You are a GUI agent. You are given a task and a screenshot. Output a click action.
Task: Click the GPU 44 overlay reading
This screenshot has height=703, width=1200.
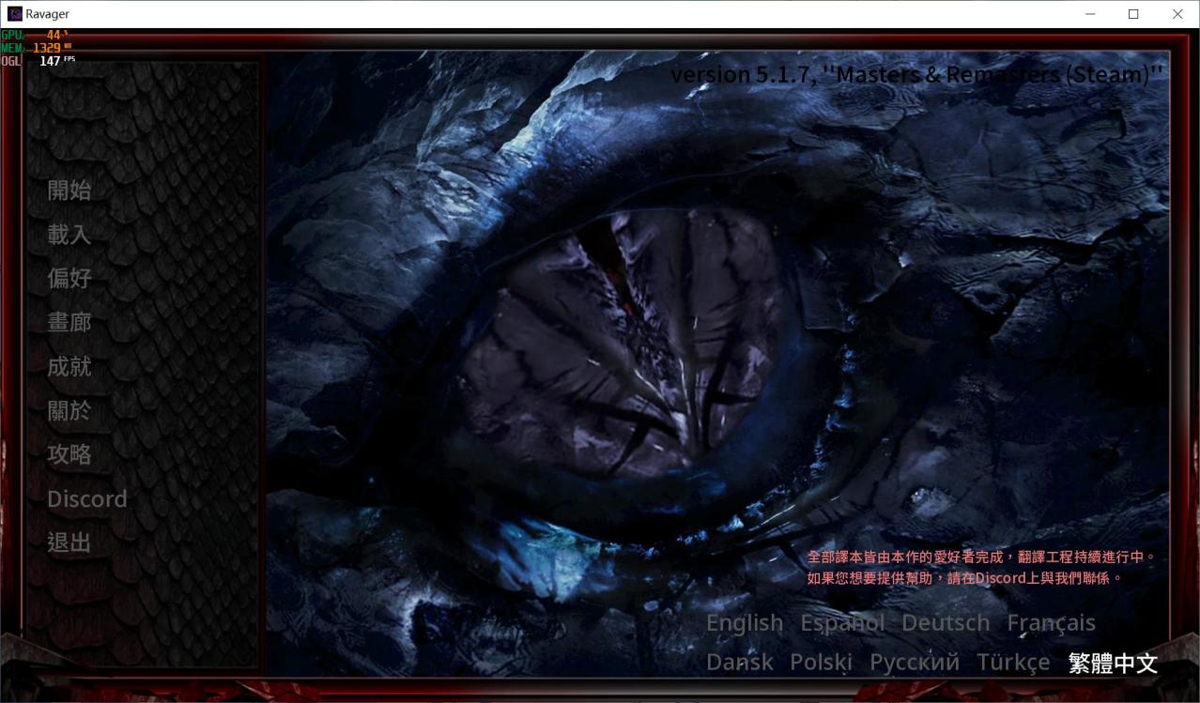[36, 35]
